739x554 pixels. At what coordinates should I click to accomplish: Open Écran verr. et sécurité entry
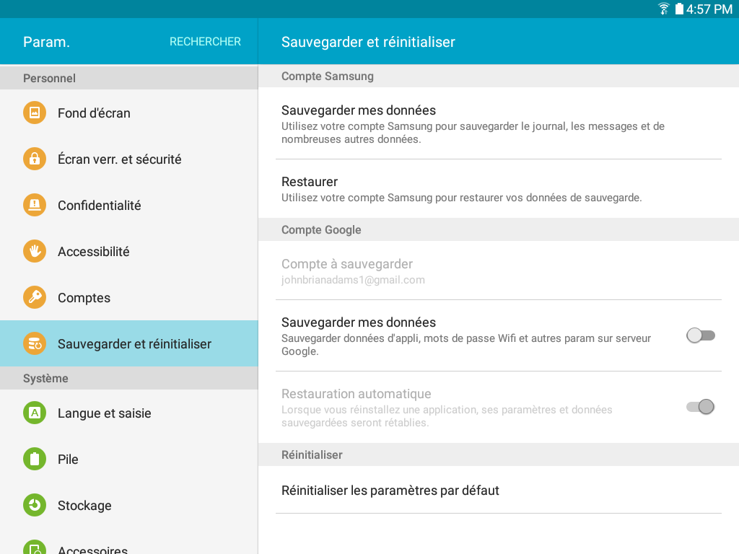(129, 159)
